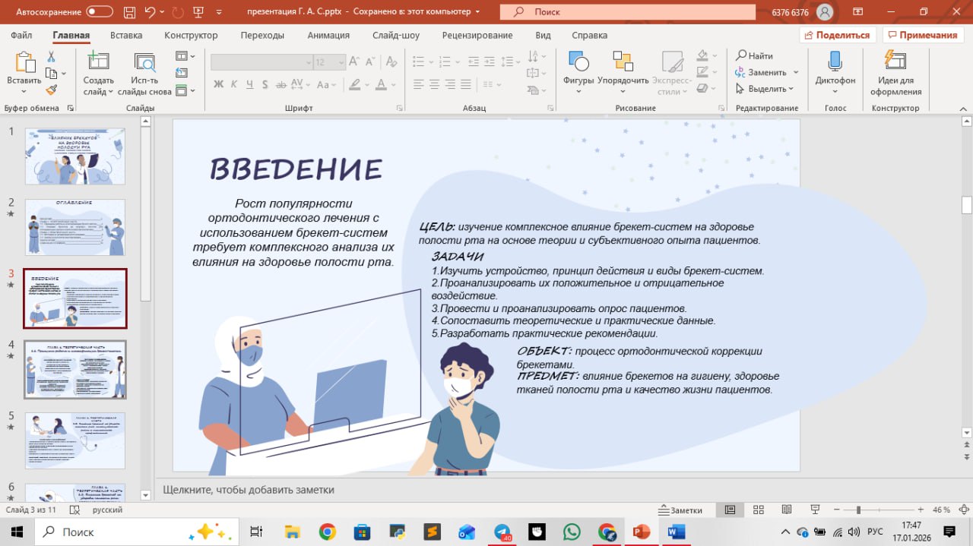Switch to Slide Sorter view icon

[759, 510]
